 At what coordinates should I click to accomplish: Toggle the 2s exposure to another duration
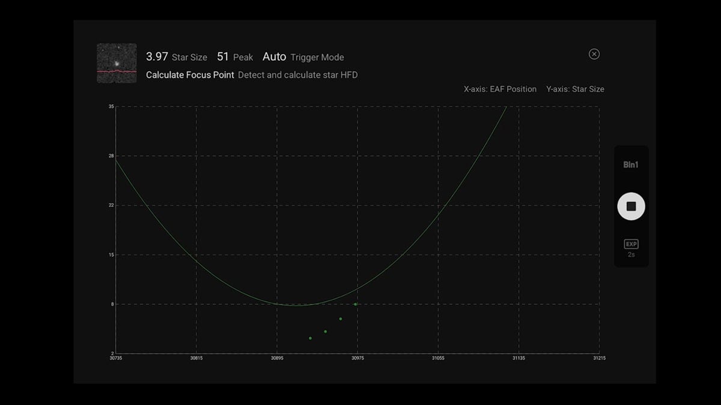[x=631, y=254]
